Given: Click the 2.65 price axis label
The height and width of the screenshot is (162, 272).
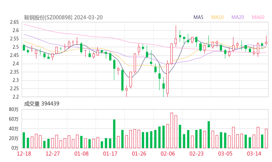Looking at the screenshot, I should 14,22.
